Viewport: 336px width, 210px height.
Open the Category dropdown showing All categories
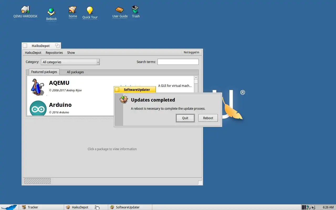[x=70, y=62]
